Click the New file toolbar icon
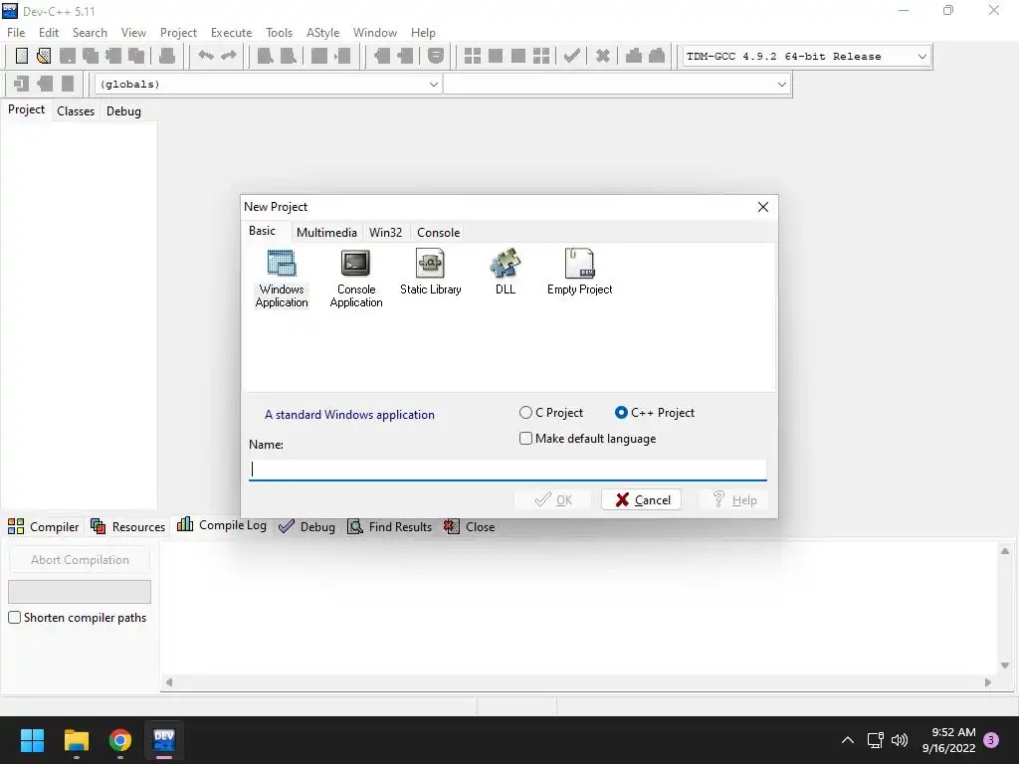1019x764 pixels. click(22, 56)
